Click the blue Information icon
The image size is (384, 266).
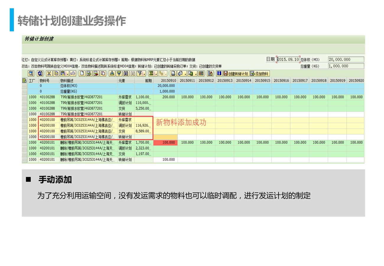(219, 74)
